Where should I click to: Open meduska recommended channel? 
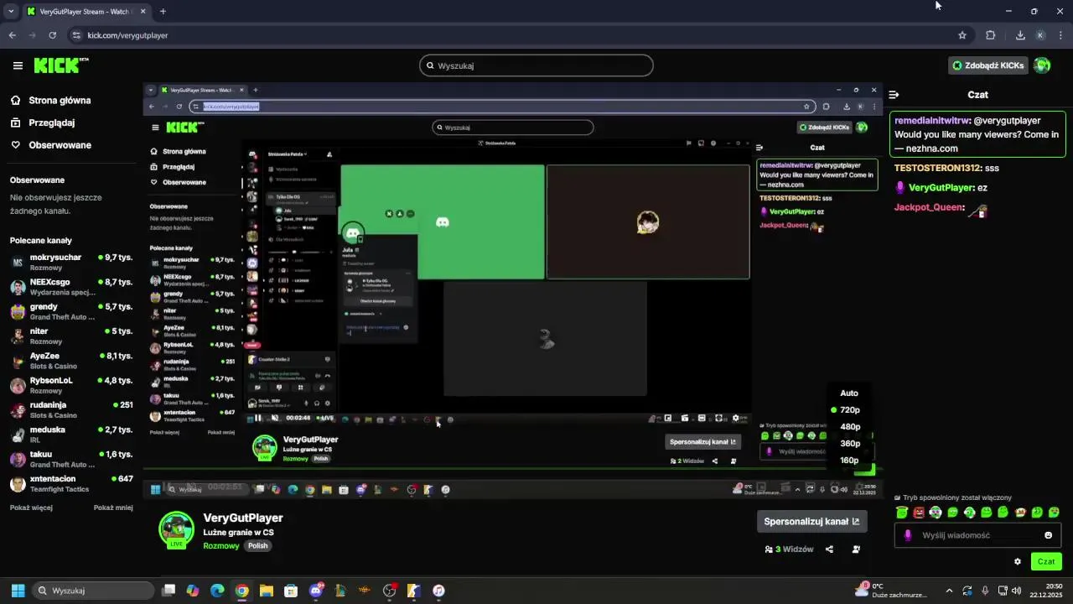tap(71, 435)
